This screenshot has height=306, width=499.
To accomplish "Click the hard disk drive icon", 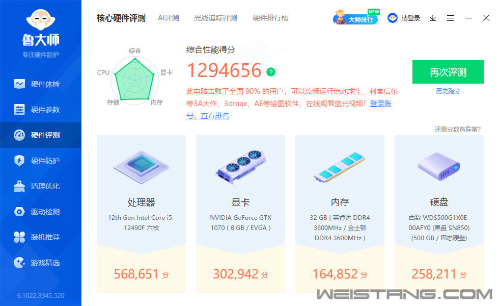I will tap(439, 166).
